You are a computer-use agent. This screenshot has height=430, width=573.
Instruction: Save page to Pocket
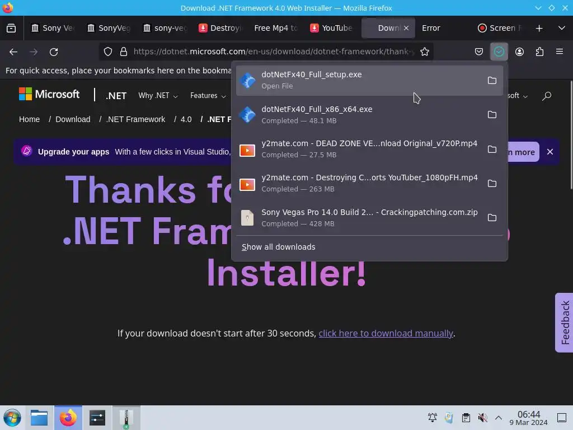479,52
